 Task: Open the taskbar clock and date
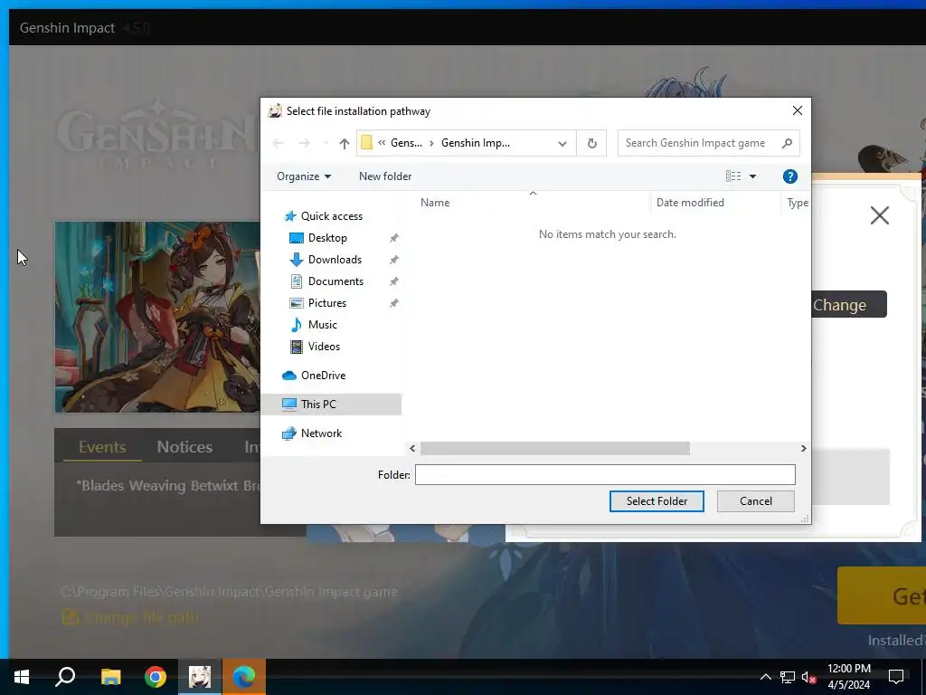tap(848, 677)
